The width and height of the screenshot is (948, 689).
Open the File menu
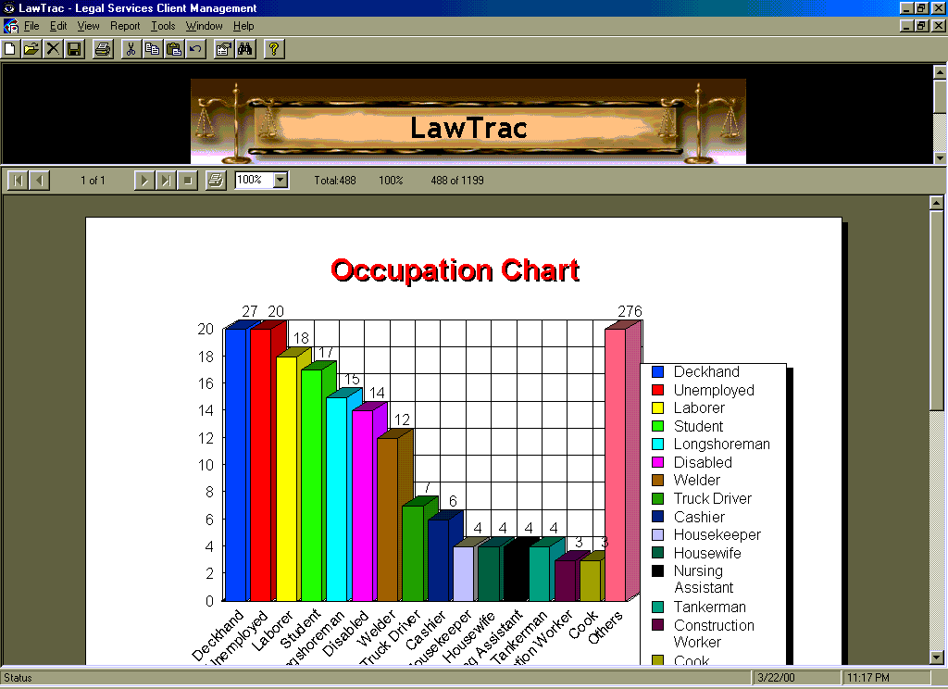[x=31, y=26]
